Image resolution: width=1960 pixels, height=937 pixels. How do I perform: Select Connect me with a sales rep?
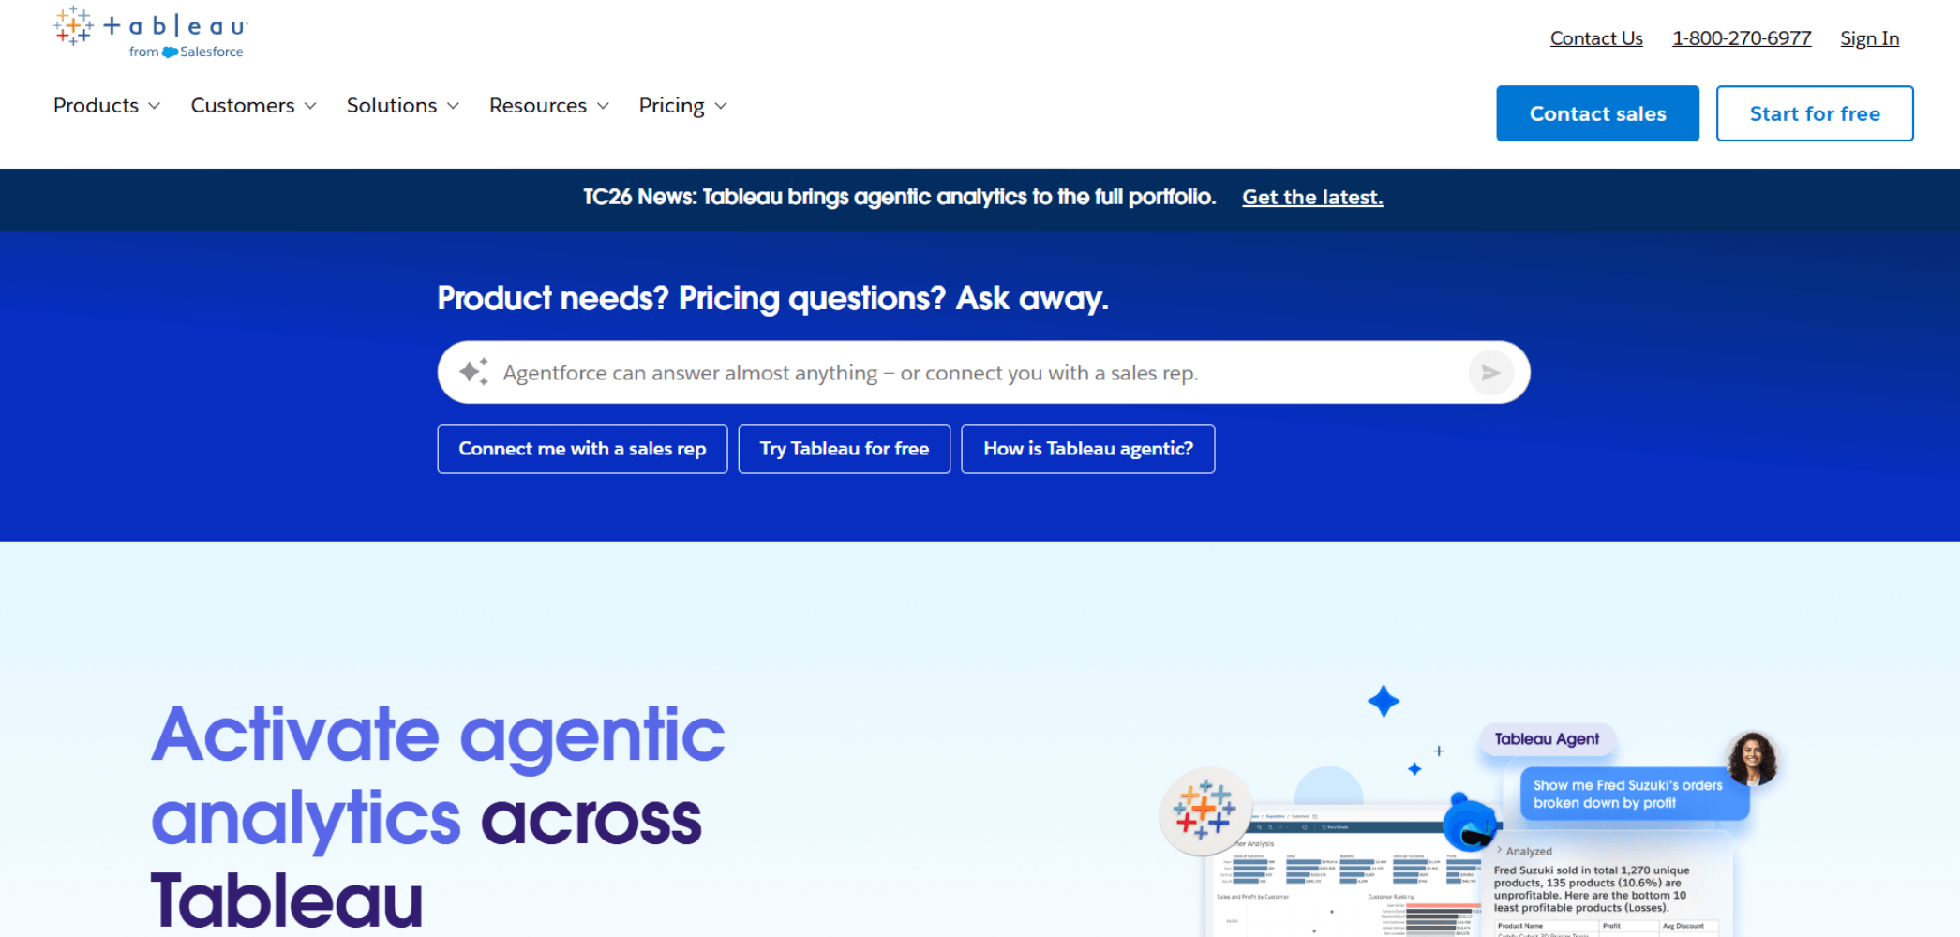tap(582, 449)
